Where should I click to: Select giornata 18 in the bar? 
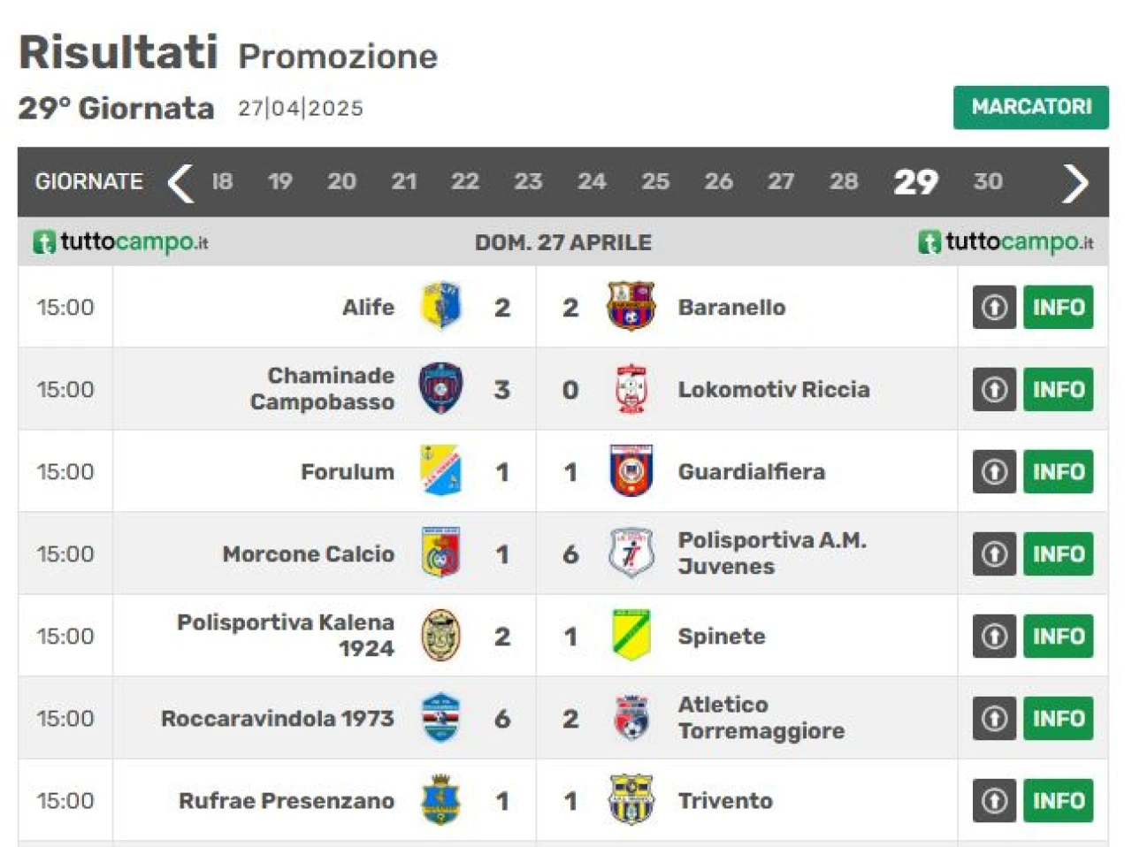(x=222, y=181)
